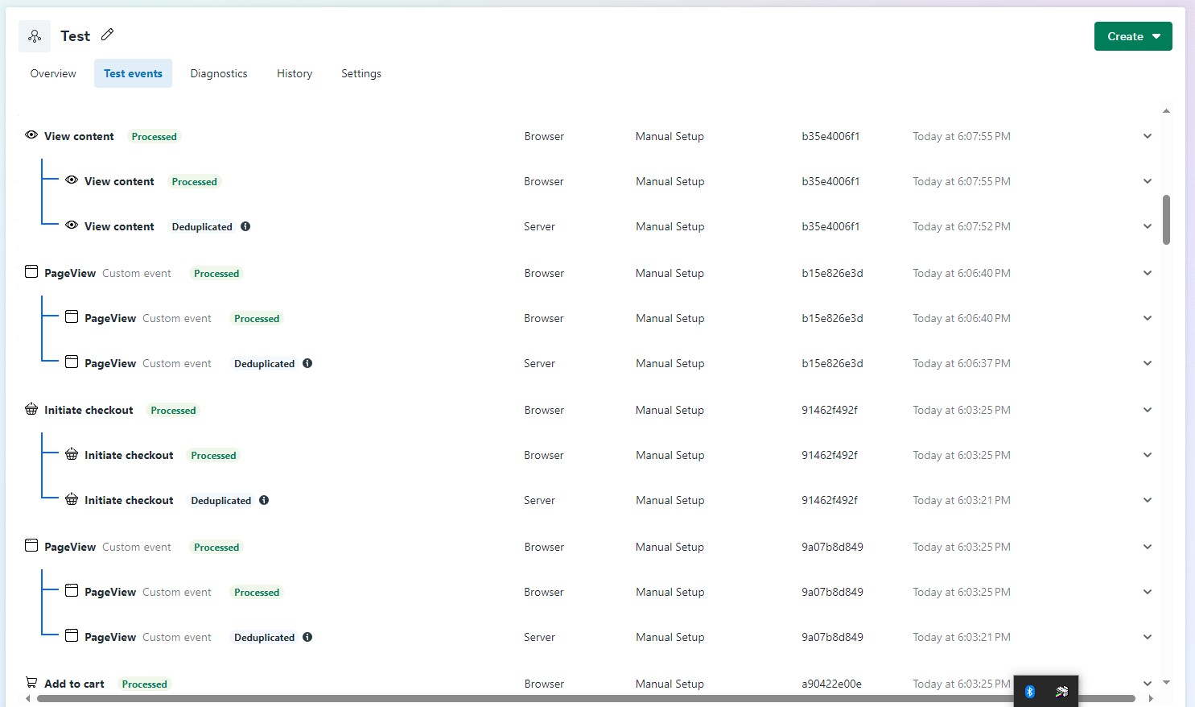Click the Bluetooth icon in system tray
1195x707 pixels.
tap(1030, 692)
